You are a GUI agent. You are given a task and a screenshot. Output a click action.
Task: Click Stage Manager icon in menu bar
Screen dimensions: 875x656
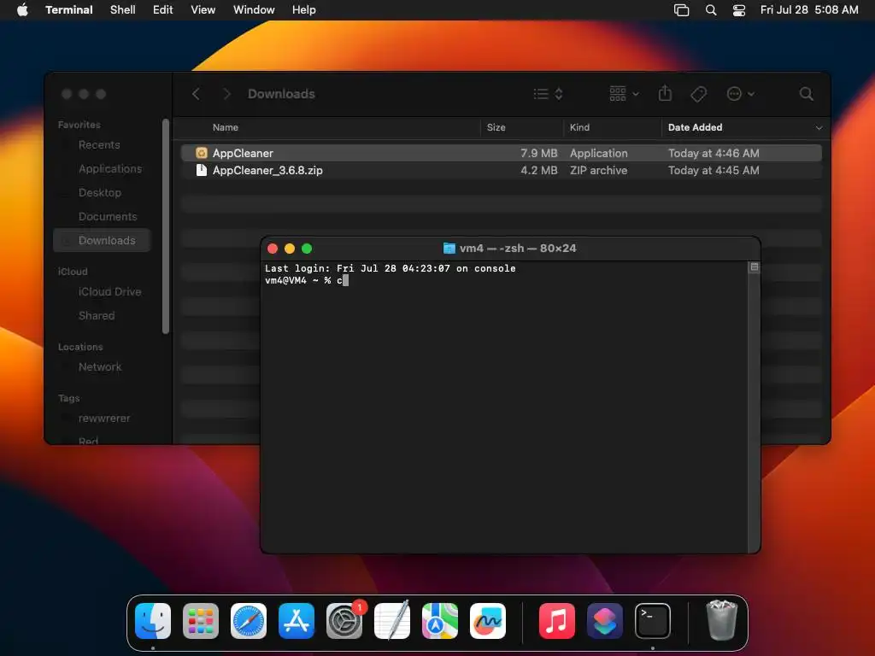[681, 10]
